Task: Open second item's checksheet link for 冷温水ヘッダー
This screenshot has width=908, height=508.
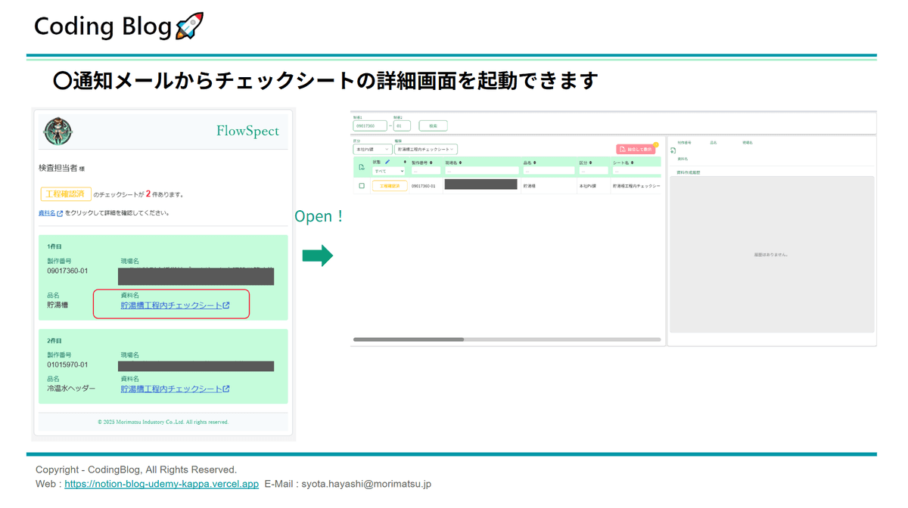Action: click(175, 389)
